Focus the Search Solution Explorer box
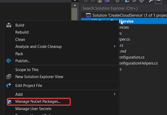Screen dimensions: 167x115 (123, 8)
